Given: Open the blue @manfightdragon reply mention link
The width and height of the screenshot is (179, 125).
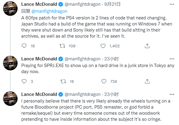Looking at the screenshot, I should 49,11.
